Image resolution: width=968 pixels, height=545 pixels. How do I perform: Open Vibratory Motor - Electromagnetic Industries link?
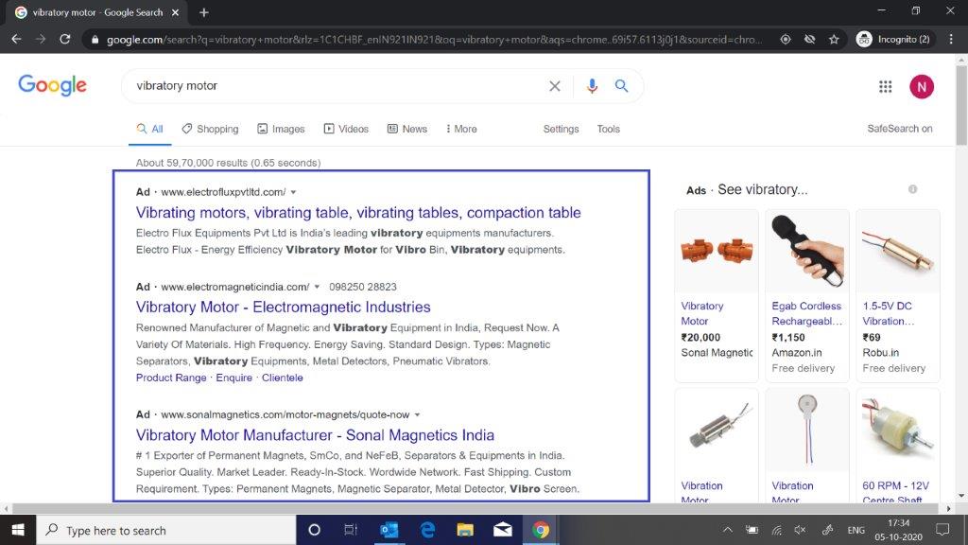click(283, 307)
